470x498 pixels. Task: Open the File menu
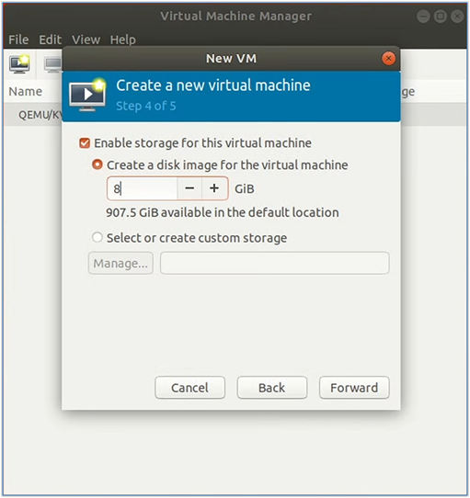(x=18, y=40)
